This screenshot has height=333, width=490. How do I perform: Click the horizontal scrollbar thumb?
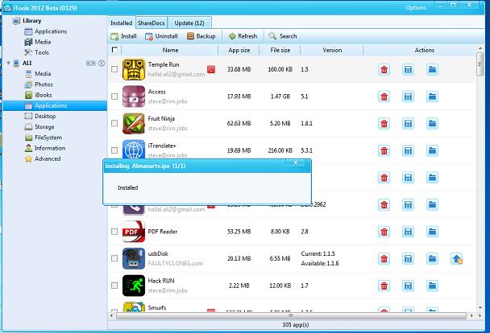coord(291,316)
